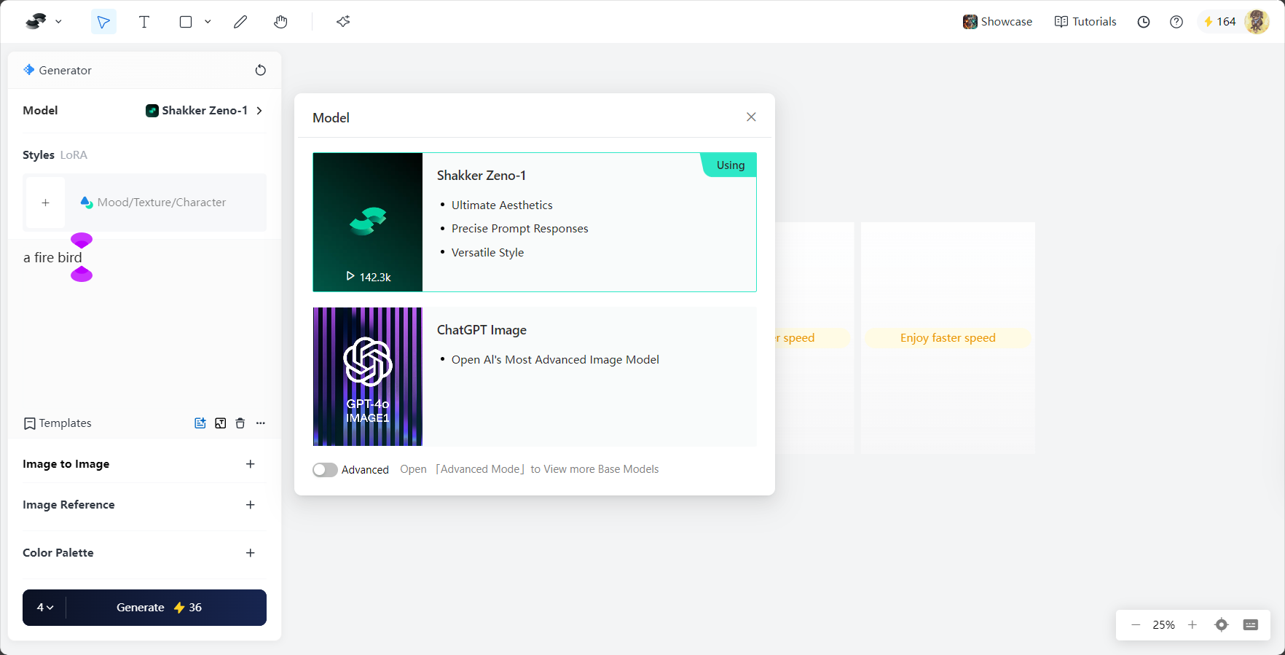Zoom out with minus icon
1285x655 pixels.
point(1136,625)
